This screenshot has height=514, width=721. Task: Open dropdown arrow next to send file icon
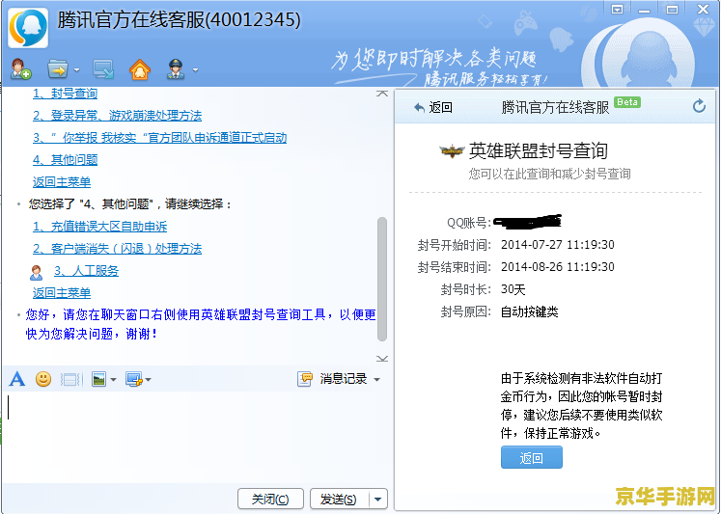point(77,70)
